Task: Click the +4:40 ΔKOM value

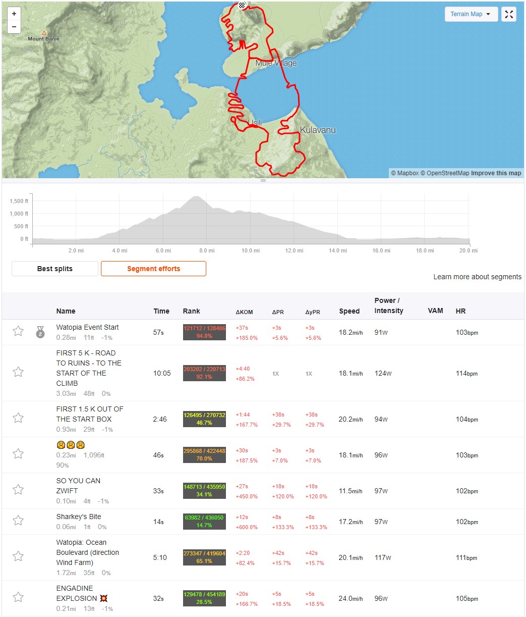Action: (x=243, y=369)
